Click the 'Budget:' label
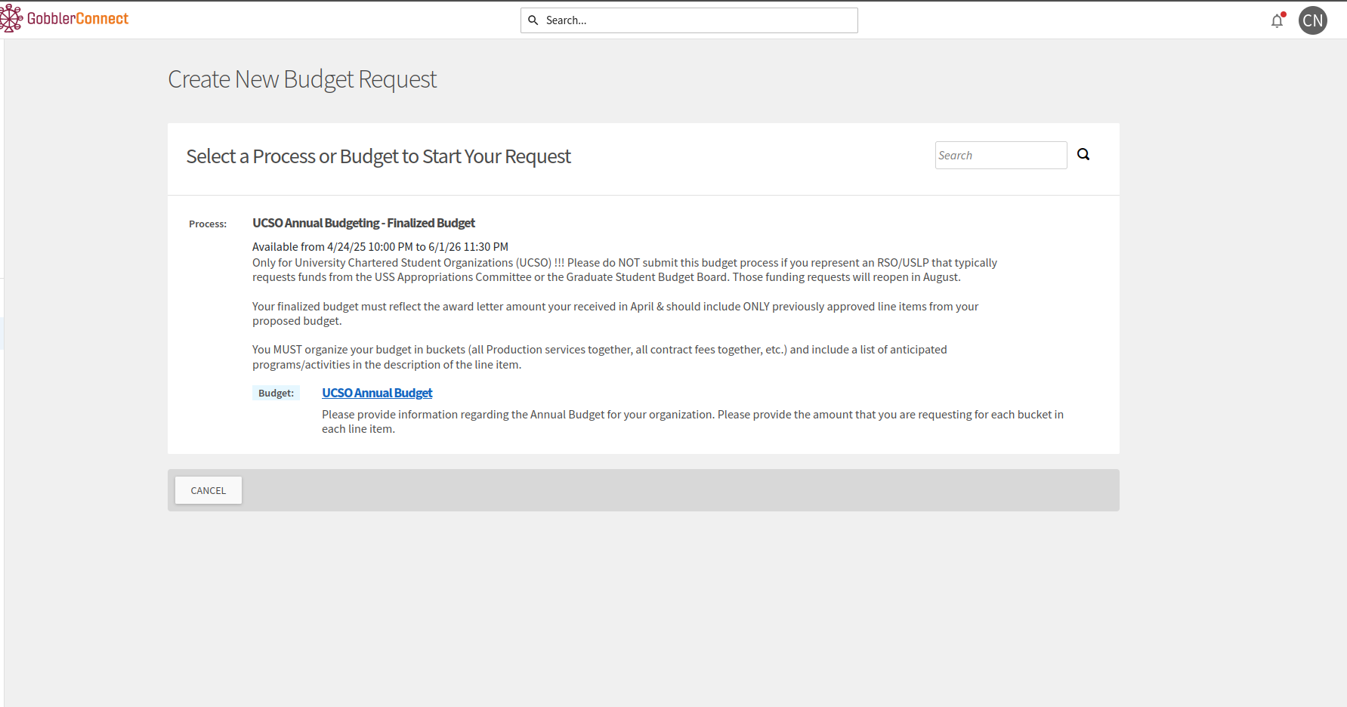This screenshot has height=707, width=1347. (x=276, y=393)
